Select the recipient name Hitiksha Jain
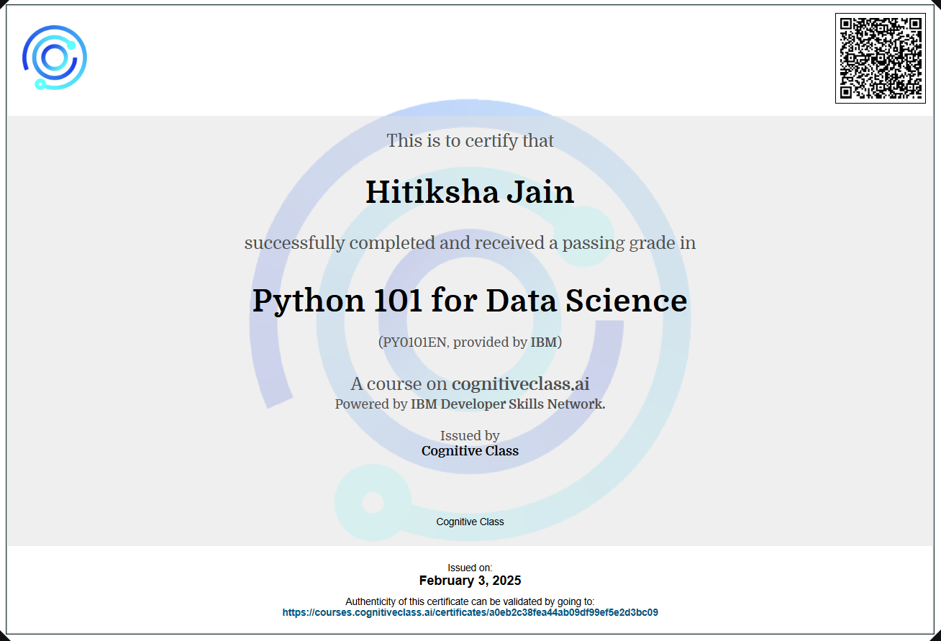This screenshot has width=941, height=641. (x=470, y=192)
